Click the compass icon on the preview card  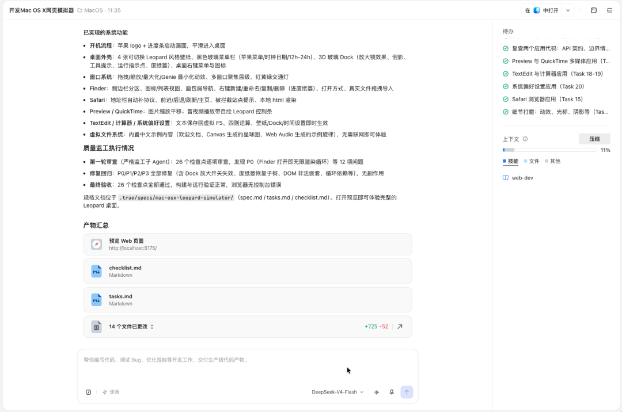coord(96,245)
